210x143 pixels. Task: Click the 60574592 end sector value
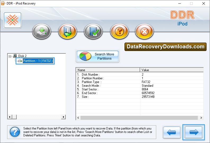[148, 93]
